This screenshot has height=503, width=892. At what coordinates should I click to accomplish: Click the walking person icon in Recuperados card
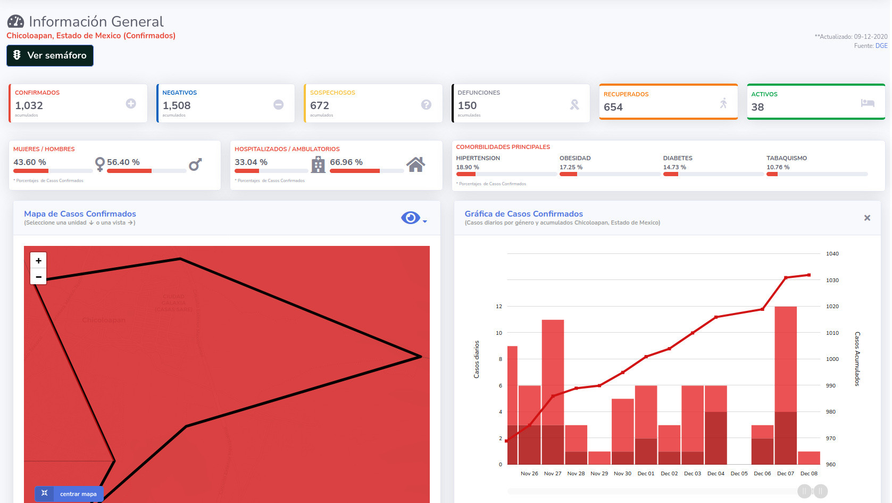723,103
